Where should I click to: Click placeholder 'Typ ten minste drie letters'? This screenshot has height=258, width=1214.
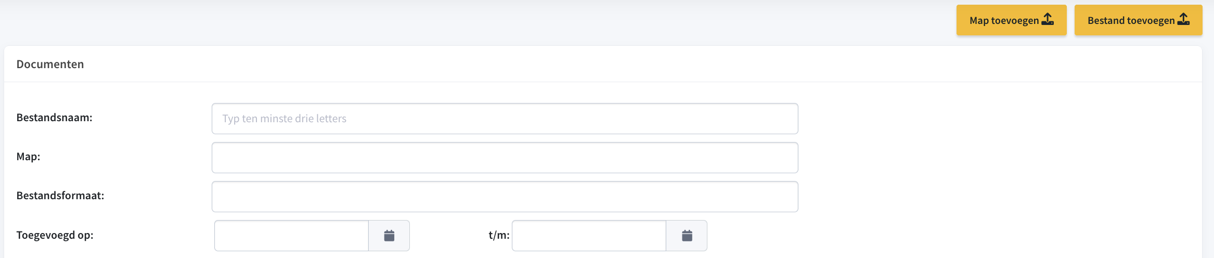pos(284,119)
